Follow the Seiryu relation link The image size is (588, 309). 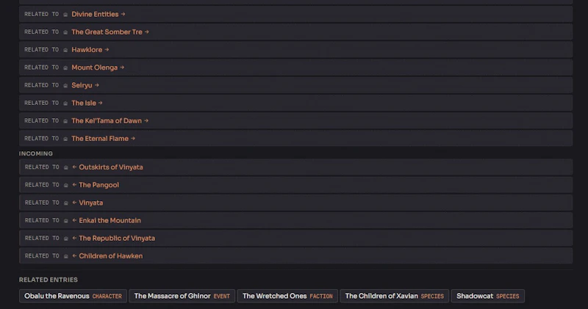[85, 85]
